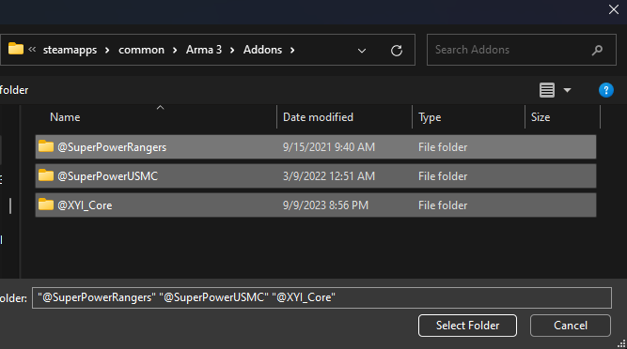Image resolution: width=627 pixels, height=349 pixels.
Task: Click the Select Folder button
Action: click(x=467, y=326)
